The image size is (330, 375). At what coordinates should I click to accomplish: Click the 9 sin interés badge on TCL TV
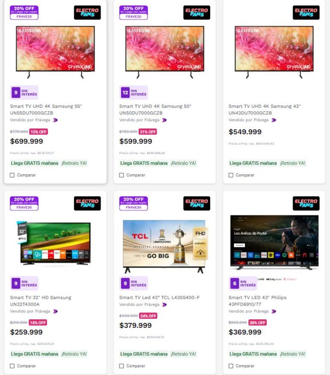pyautogui.click(x=133, y=283)
